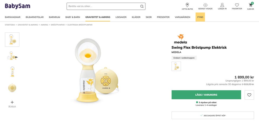Open the Barnvagnar menu
259x125 pixels.
coord(13,17)
